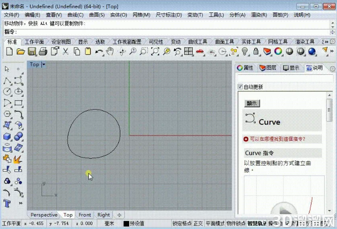Switch to the 曲线工具 toolbar tab
Screen dimensions: 337x229
coord(198,42)
